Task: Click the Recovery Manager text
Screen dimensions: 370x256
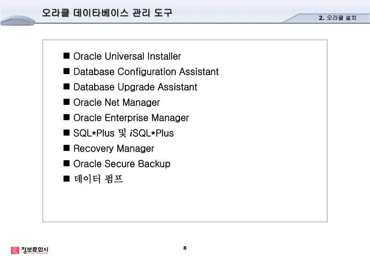Action: (114, 148)
